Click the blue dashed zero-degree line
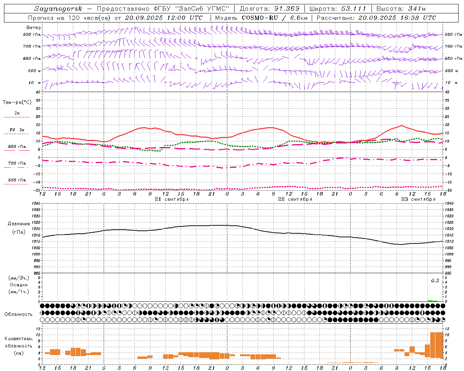Viewport: 464px width, 371px height. click(242, 157)
